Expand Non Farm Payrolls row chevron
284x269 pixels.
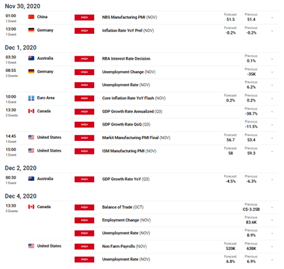click(x=272, y=247)
